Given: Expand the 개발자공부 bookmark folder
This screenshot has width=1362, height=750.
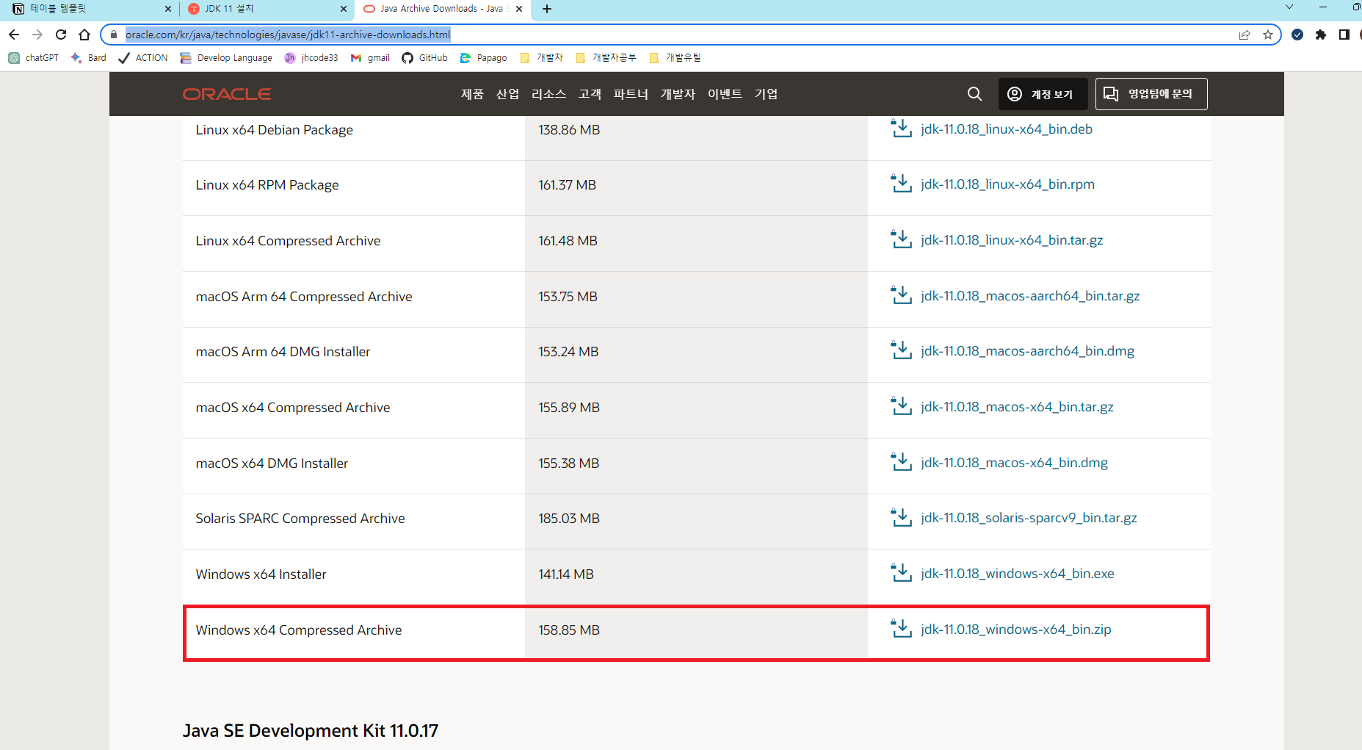Looking at the screenshot, I should click(x=606, y=58).
